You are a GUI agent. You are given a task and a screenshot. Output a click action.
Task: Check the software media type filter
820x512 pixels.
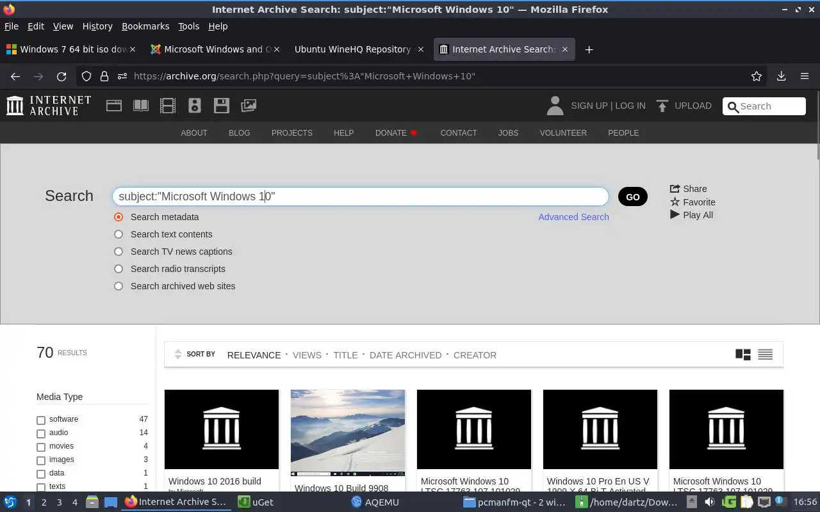click(41, 420)
